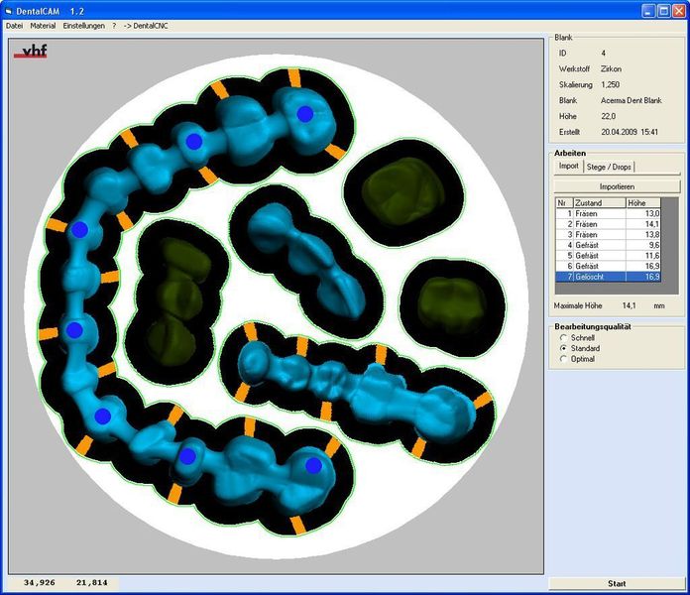Click the blue drop marker at top of arch
Screen dimensions: 690x595
coord(305,114)
